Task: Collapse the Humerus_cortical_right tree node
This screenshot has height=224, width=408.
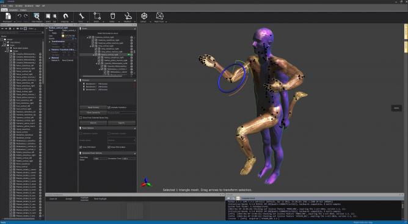Action: tap(87, 37)
